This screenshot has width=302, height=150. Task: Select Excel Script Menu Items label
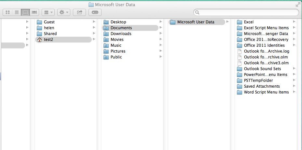click(x=267, y=28)
